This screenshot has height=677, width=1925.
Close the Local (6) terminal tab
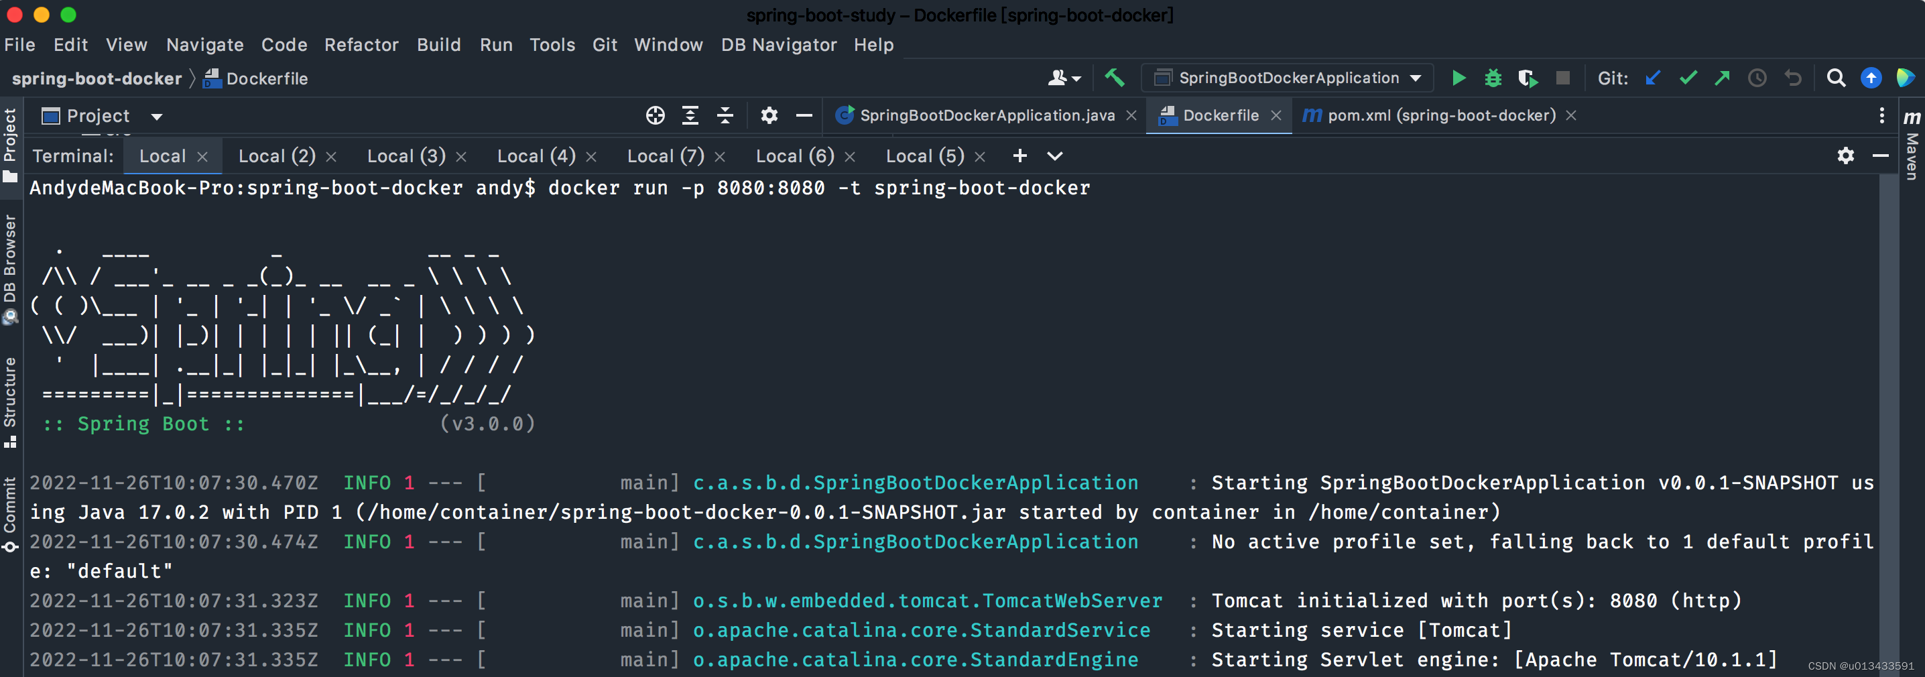(x=850, y=157)
